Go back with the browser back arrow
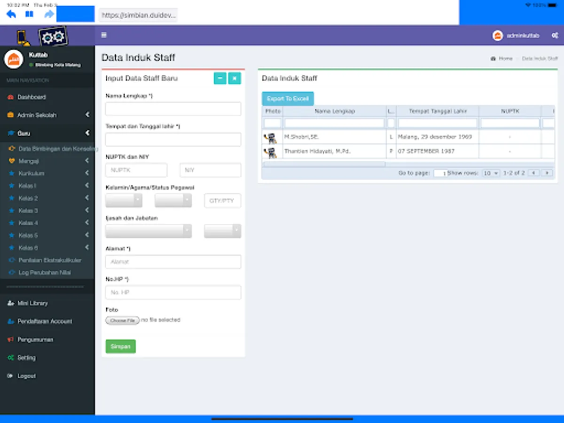This screenshot has width=564, height=423. pyautogui.click(x=11, y=15)
